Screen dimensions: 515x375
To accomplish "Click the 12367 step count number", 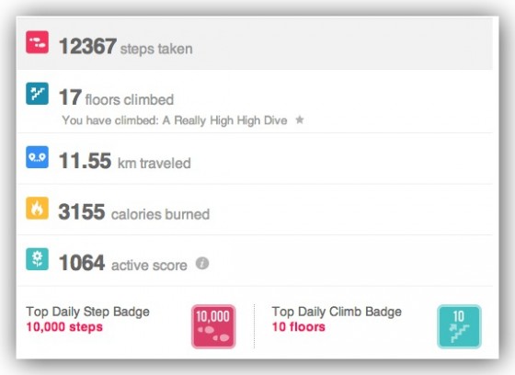I will 87,46.
